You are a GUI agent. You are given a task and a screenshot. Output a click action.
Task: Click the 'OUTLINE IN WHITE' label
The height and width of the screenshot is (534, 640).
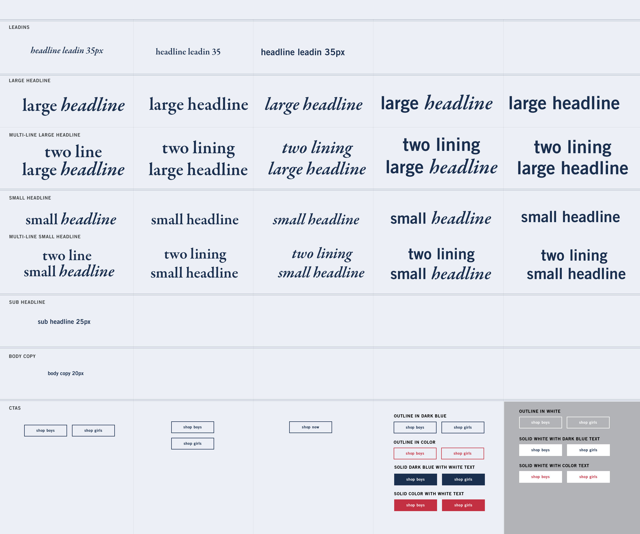pos(540,411)
